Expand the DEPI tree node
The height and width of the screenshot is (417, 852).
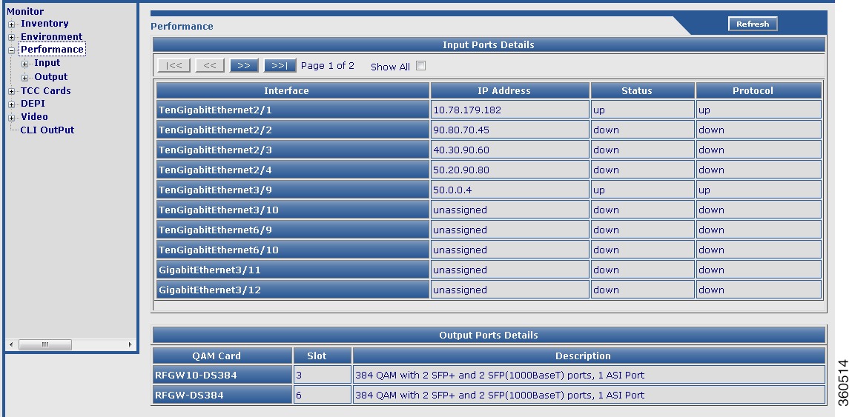pyautogui.click(x=11, y=104)
